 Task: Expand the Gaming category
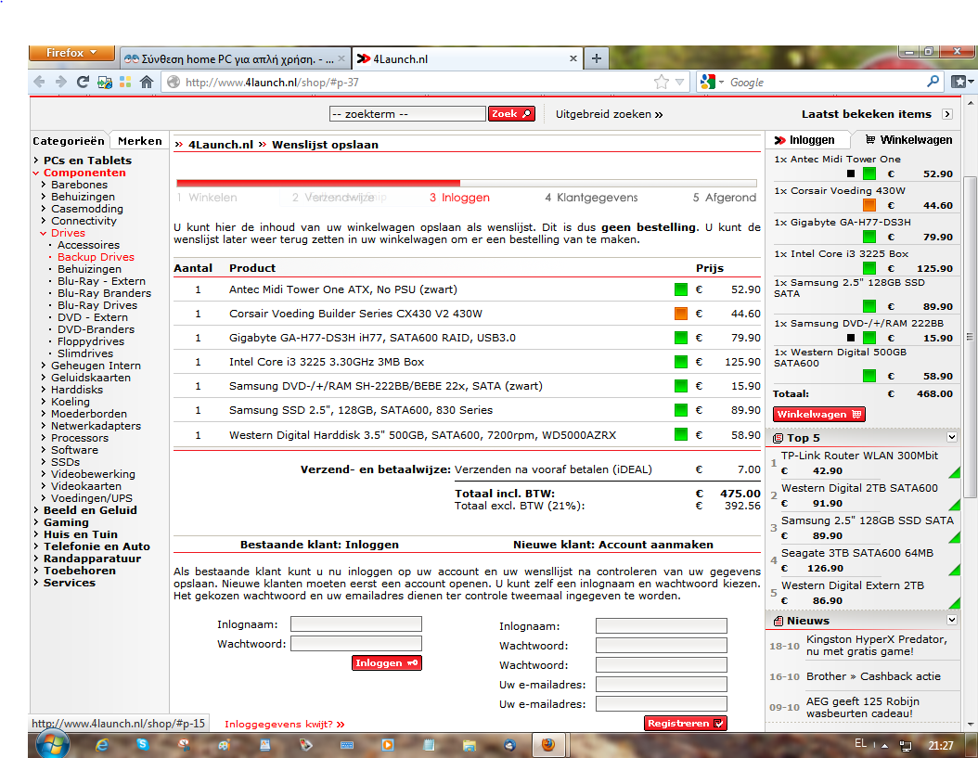click(36, 522)
